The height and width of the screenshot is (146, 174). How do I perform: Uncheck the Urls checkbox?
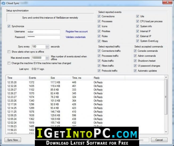138,16
